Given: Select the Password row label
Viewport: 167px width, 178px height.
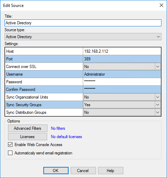Looking at the screenshot, I should pos(14,82).
